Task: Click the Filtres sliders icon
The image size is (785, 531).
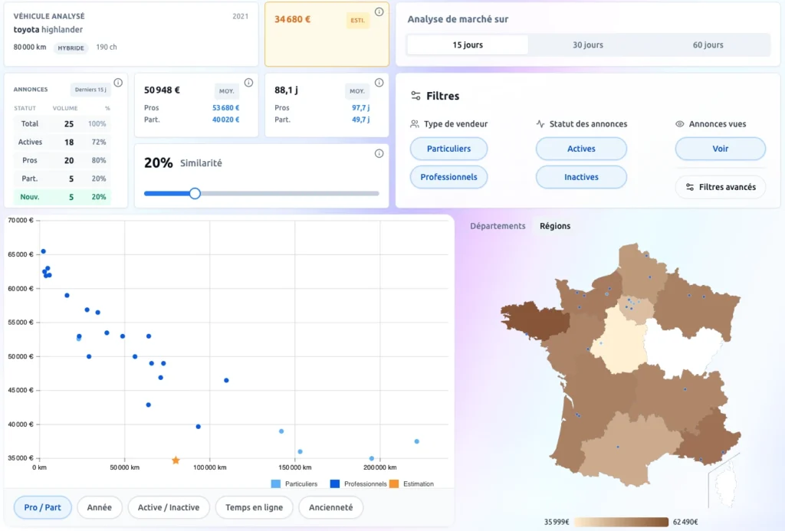Action: (415, 96)
